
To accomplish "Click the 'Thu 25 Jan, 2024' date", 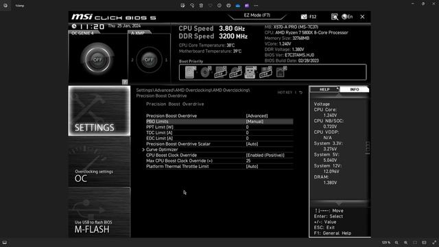I will [x=124, y=26].
